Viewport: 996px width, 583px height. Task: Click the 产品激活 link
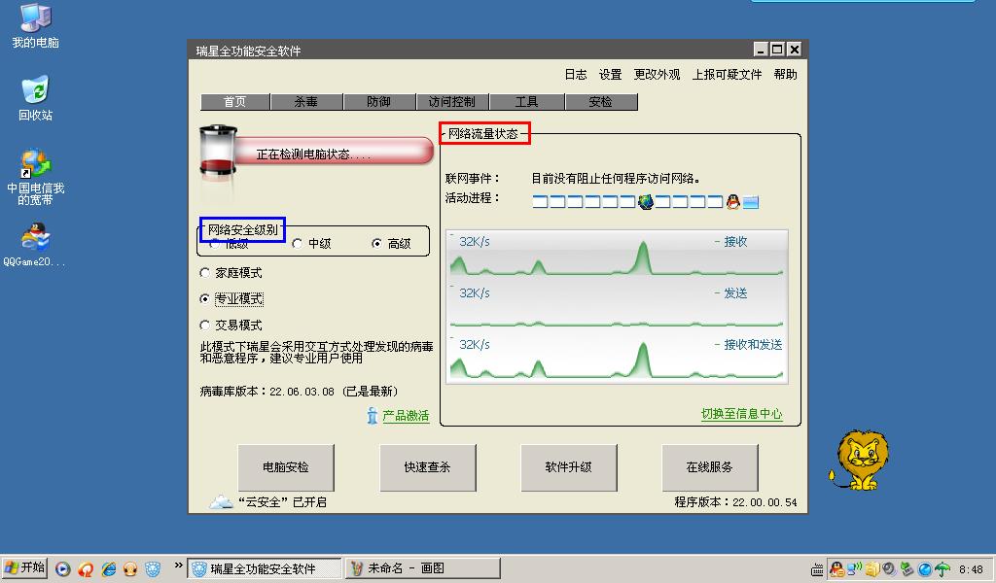[406, 416]
